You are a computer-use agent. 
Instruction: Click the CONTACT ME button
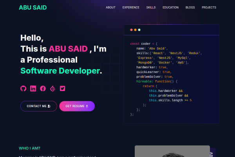[x=39, y=106]
